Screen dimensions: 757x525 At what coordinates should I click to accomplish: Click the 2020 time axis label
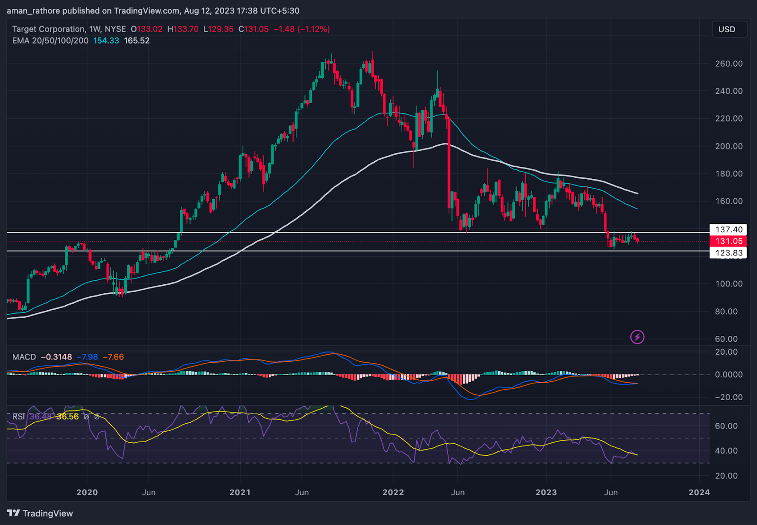tap(87, 492)
